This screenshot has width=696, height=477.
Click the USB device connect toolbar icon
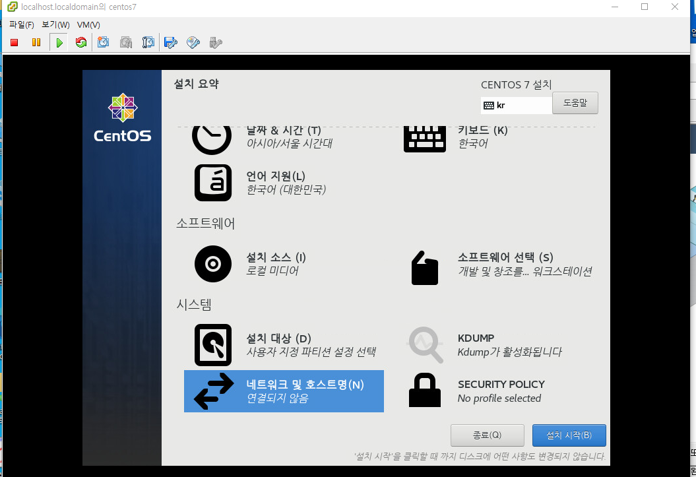click(216, 43)
